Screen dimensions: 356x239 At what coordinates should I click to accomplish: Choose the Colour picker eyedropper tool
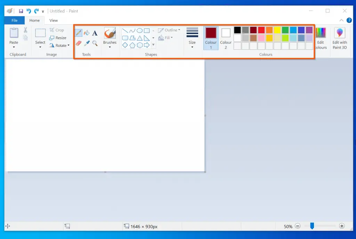coord(86,43)
